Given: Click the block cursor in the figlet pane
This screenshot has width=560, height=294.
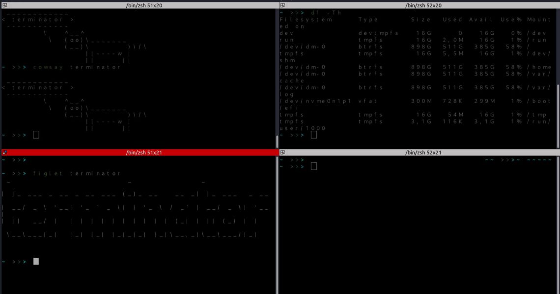Looking at the screenshot, I should 36,261.
